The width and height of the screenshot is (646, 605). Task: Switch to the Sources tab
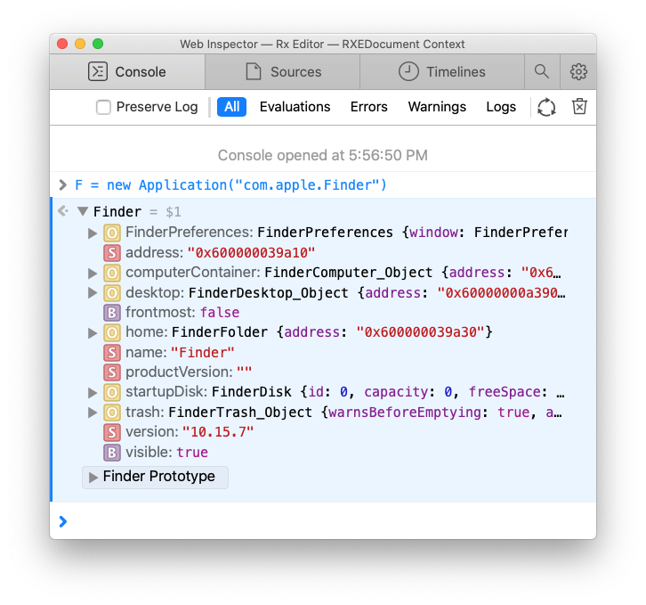[x=283, y=72]
